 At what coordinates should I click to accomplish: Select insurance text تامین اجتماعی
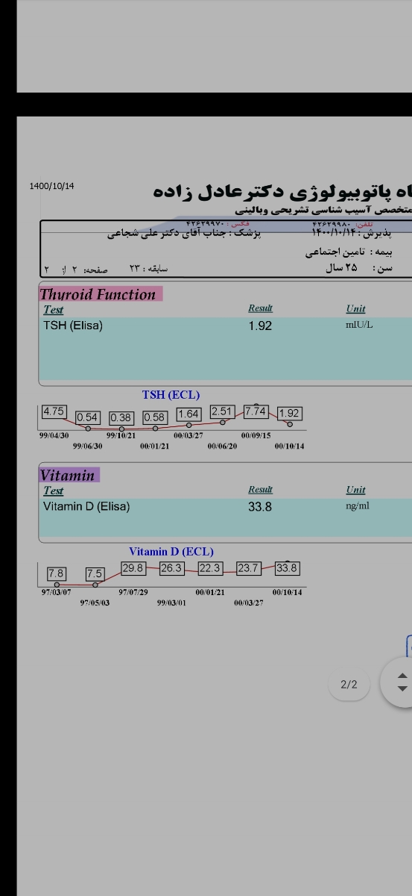(x=336, y=252)
